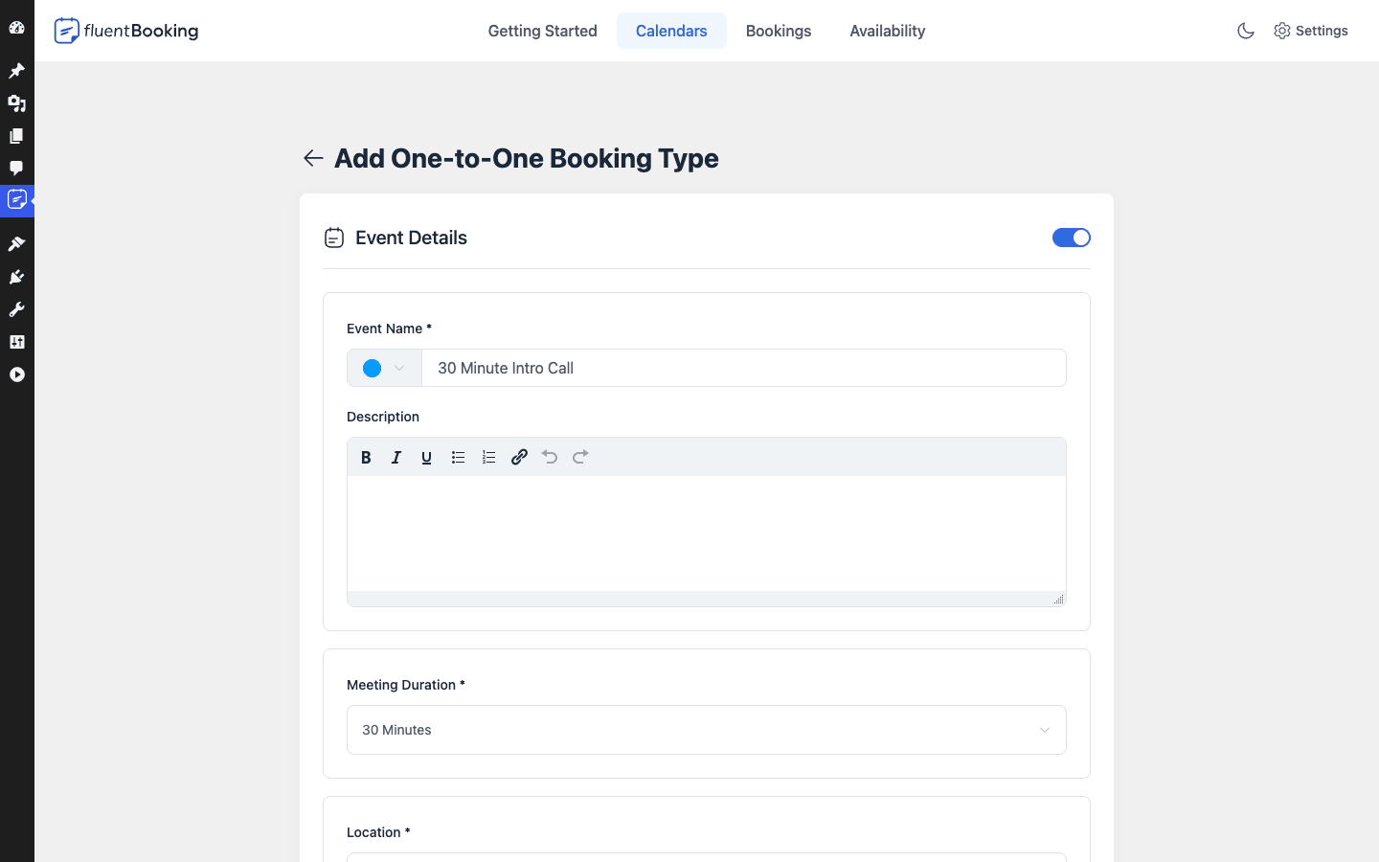Open the Settings sliders sidebar icon
Viewport: 1379px width, 862px height.
coord(16,342)
